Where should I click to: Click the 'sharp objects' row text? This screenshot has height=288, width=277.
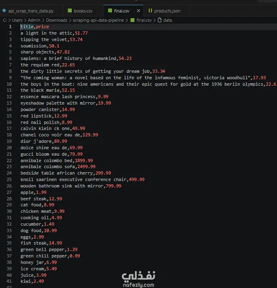click(37, 52)
